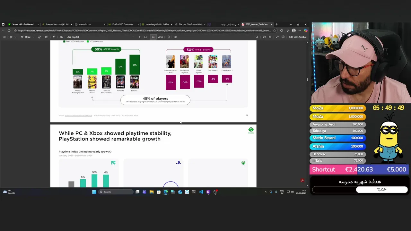This screenshot has width=411, height=231.
Task: Switch to StreamerStats.com tab
Action: [57, 24]
